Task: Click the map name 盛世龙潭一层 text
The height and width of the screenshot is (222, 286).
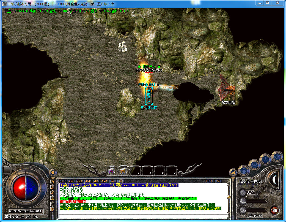Action: click(x=15, y=217)
